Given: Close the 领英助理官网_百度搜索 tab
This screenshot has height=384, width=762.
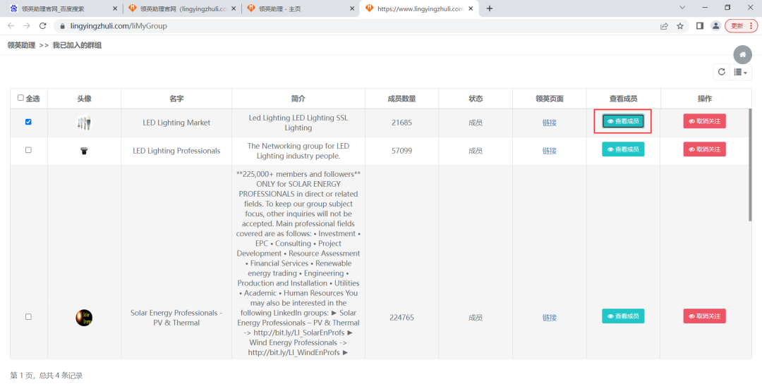Looking at the screenshot, I should (x=115, y=8).
